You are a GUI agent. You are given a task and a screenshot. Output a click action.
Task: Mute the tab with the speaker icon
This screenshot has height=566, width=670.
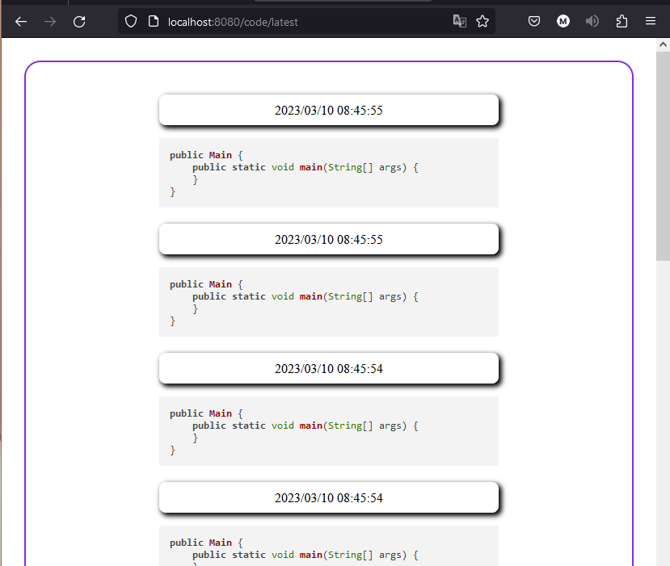tap(592, 21)
